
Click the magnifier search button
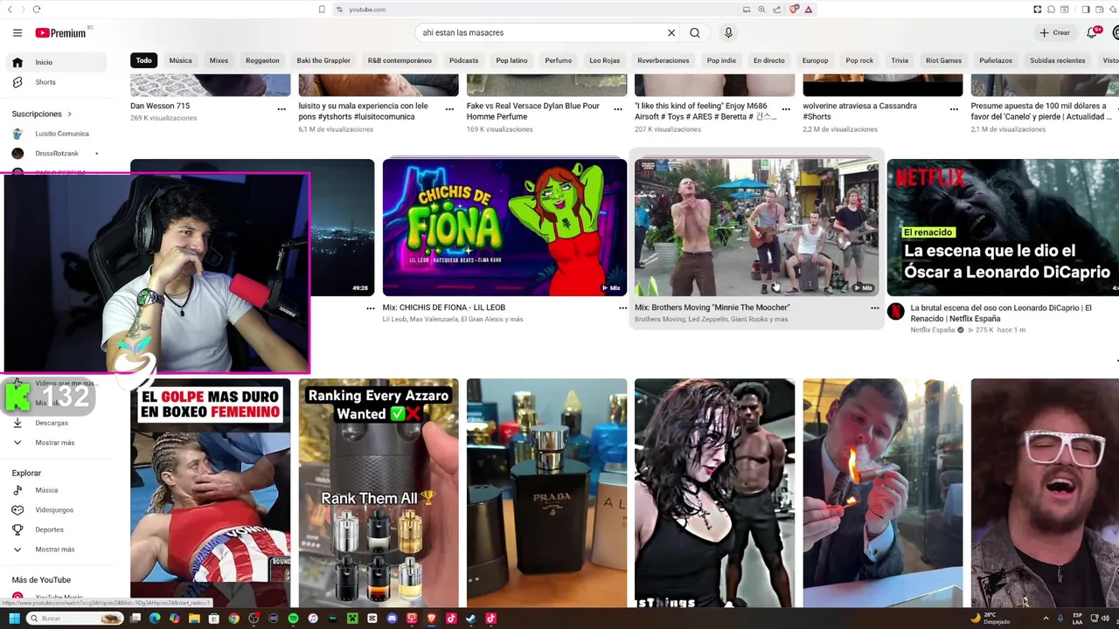[695, 33]
